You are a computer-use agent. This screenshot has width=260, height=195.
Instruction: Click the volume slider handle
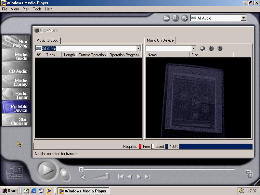(x=107, y=176)
